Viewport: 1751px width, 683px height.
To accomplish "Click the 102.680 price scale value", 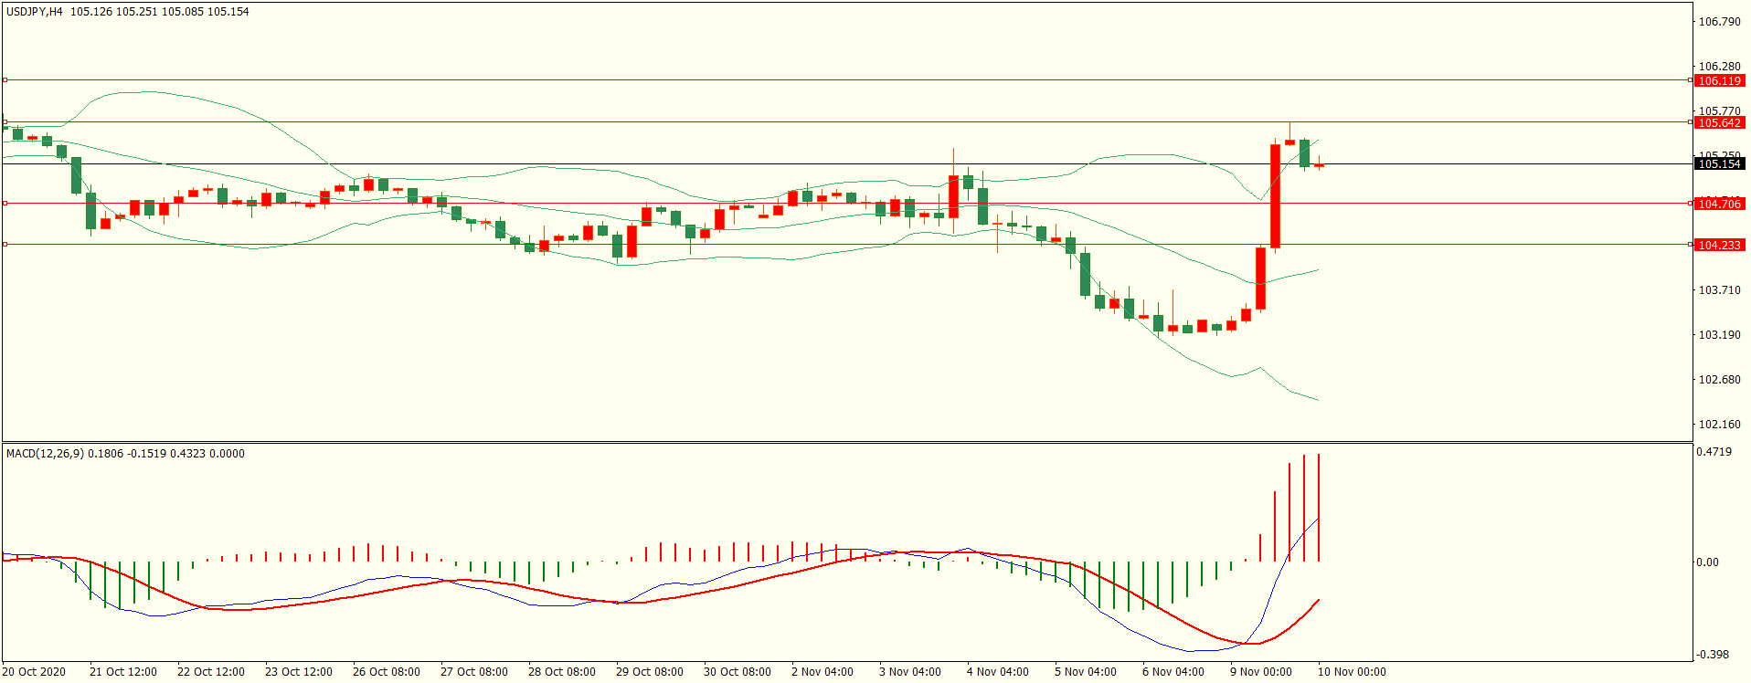I will [1719, 379].
